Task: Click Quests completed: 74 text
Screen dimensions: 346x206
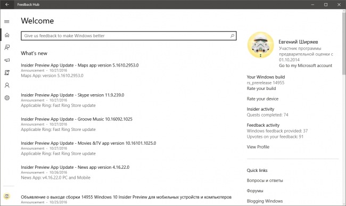Action: tap(267, 114)
